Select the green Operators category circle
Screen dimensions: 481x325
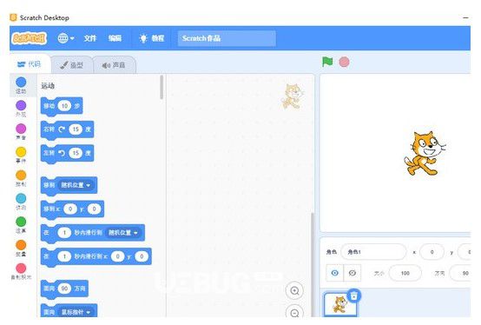(21, 222)
